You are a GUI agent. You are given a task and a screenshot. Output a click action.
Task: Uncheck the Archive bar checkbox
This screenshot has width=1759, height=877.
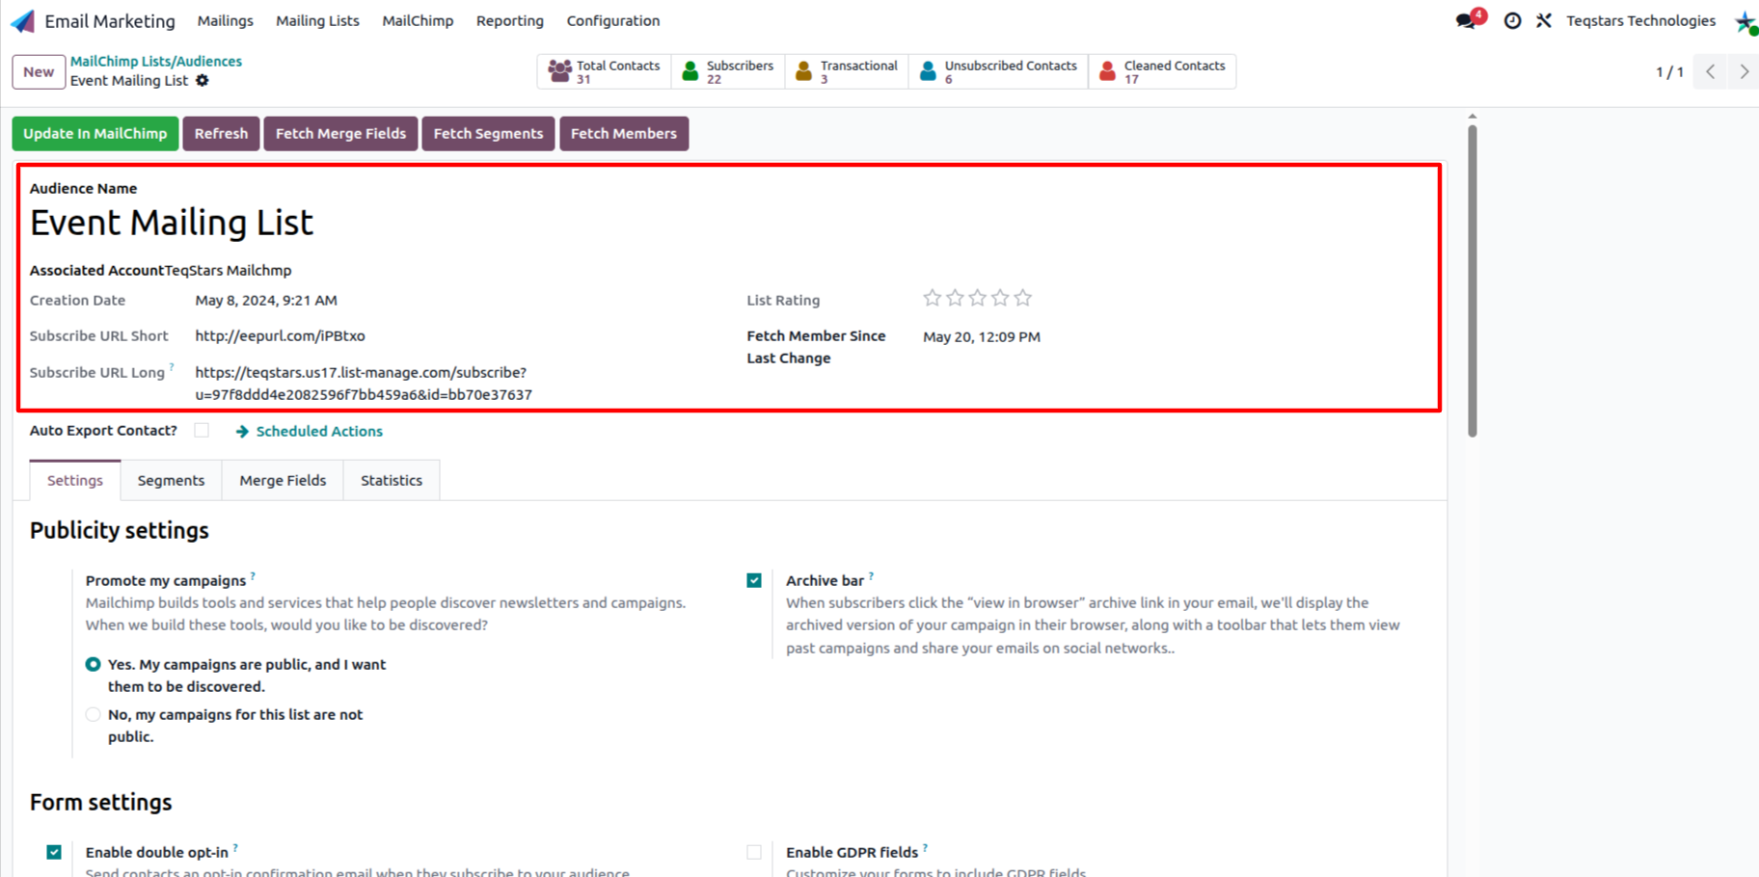tap(754, 580)
